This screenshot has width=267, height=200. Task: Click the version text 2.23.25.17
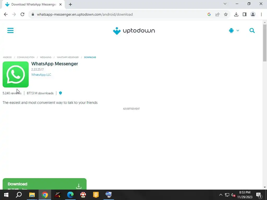point(38,70)
